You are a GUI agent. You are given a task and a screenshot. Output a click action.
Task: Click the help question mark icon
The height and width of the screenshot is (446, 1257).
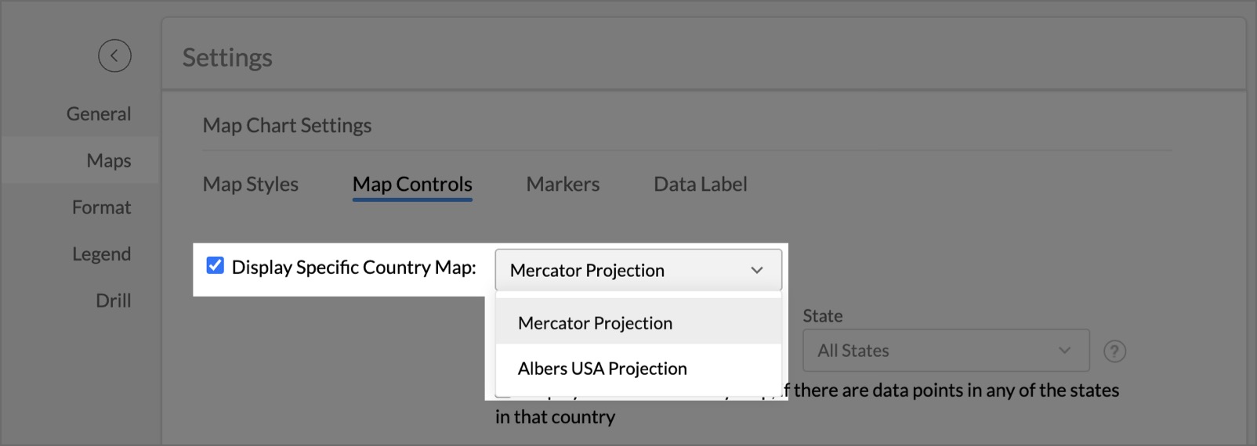1114,351
